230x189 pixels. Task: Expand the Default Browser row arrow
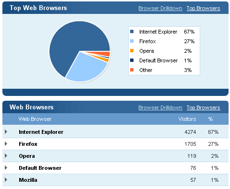[6, 168]
